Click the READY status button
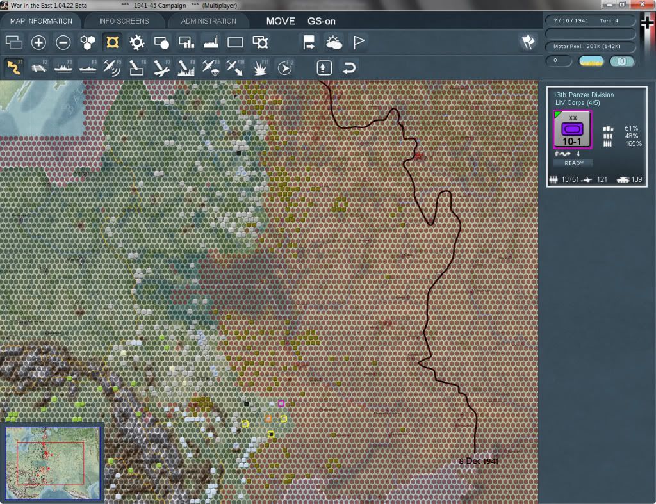Image resolution: width=656 pixels, height=504 pixels. 573,163
